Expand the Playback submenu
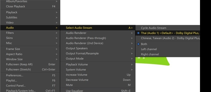The image size is (211, 92). [x=30, y=12]
